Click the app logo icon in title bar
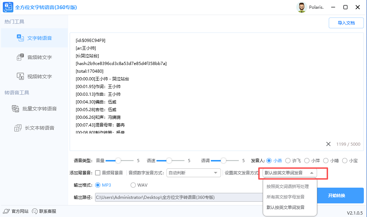This screenshot has width=367, height=217. click(x=7, y=7)
